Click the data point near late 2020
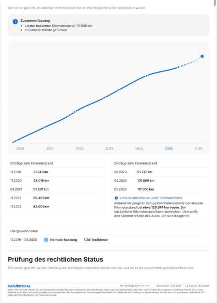This screenshot has height=303, width=217. 45,127
